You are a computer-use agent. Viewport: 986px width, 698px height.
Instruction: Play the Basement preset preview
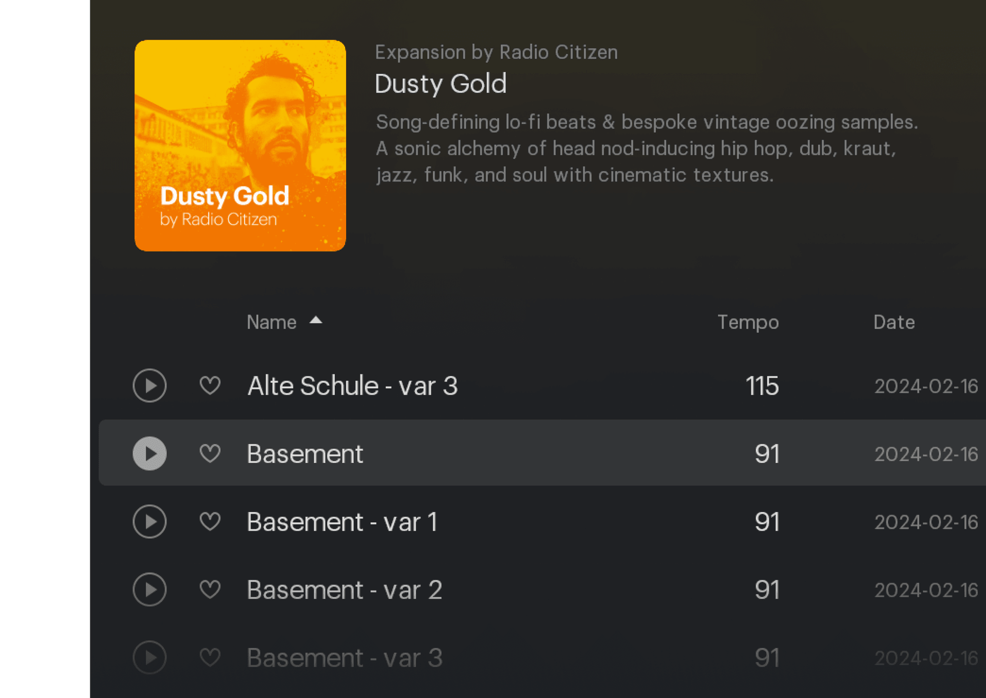click(149, 454)
